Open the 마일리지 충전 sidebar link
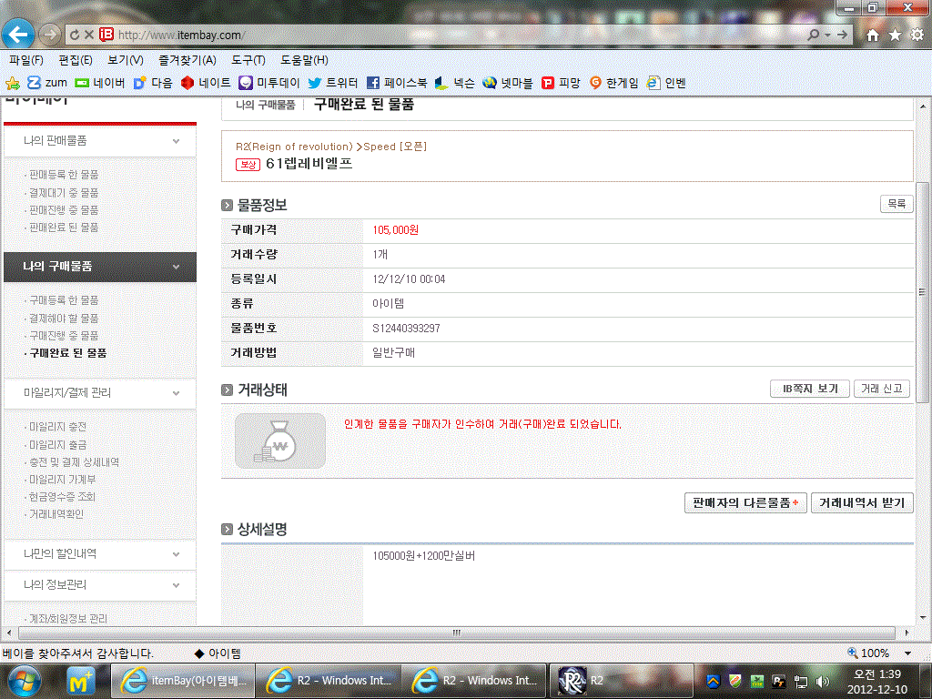Image resolution: width=932 pixels, height=699 pixels. pos(57,427)
